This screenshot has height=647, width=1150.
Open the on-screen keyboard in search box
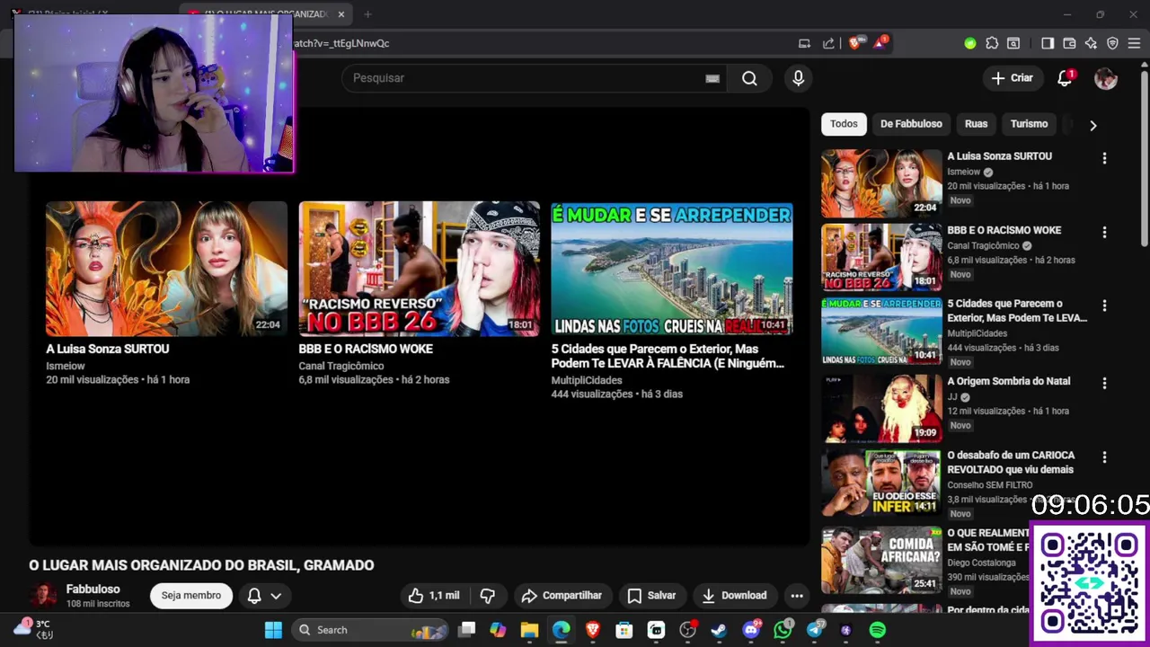click(x=712, y=78)
